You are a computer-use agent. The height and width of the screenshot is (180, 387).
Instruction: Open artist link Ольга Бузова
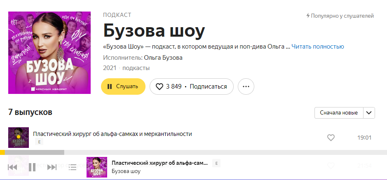(163, 58)
